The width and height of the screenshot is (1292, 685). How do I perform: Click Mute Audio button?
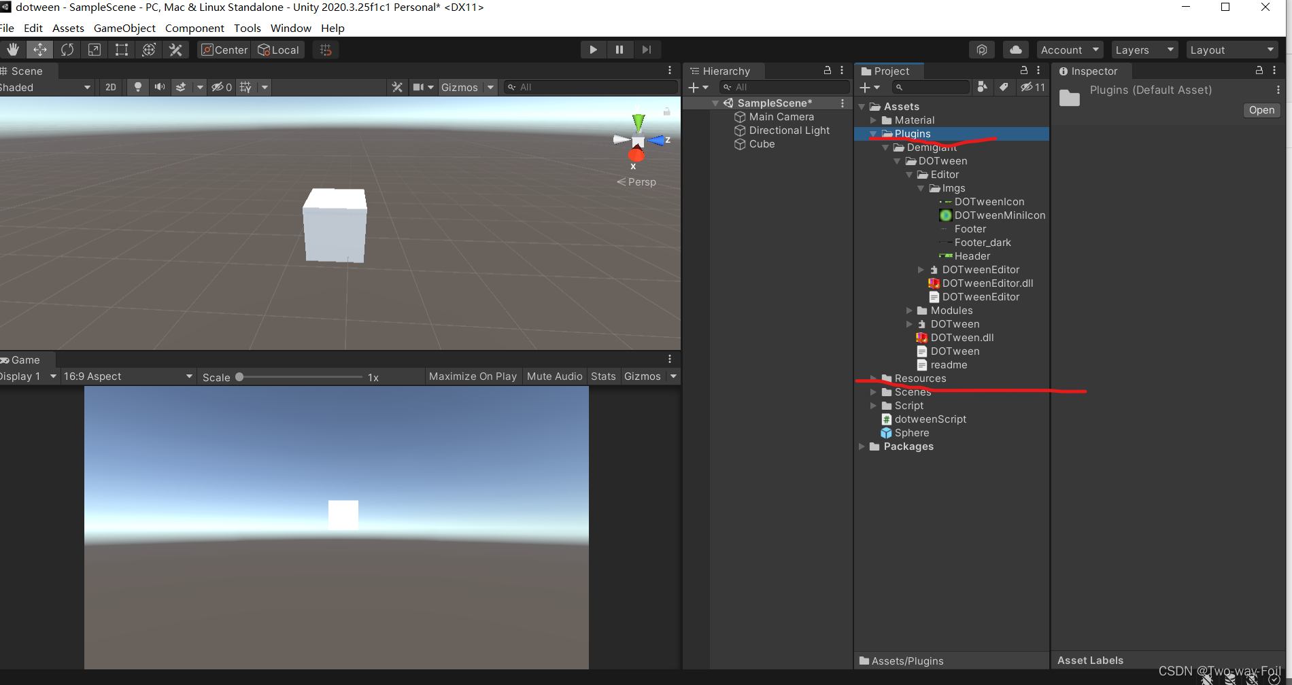(554, 376)
